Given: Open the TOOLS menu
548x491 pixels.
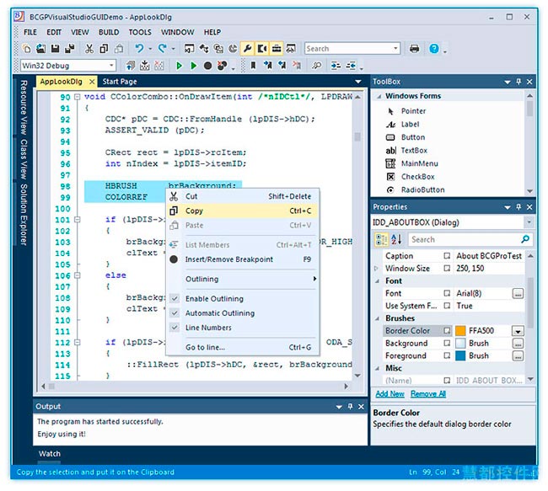Looking at the screenshot, I should coord(140,32).
